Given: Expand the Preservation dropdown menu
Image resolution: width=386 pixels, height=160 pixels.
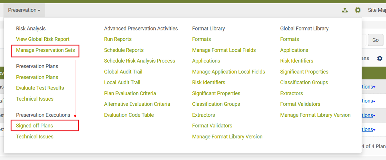Looking at the screenshot, I should coord(24,10).
